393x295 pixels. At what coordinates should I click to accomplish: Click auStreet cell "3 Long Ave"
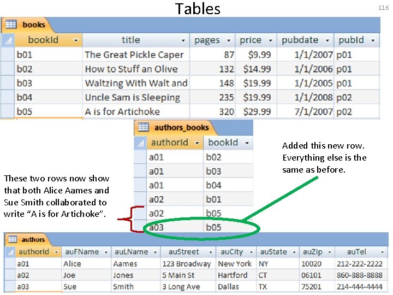(x=188, y=286)
